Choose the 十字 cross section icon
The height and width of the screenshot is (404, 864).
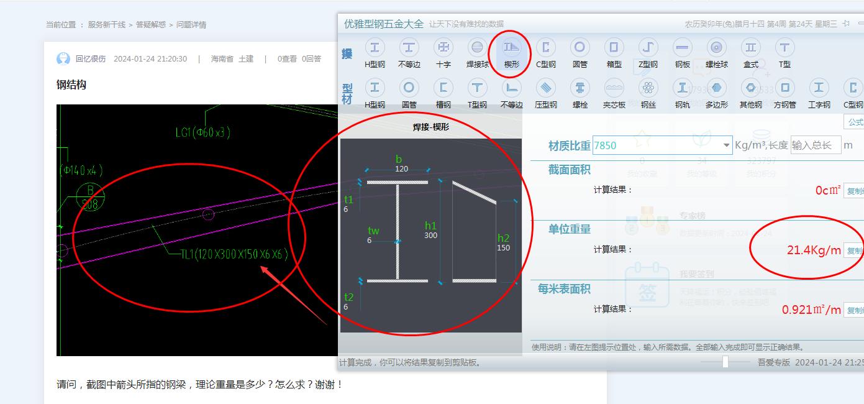[443, 53]
